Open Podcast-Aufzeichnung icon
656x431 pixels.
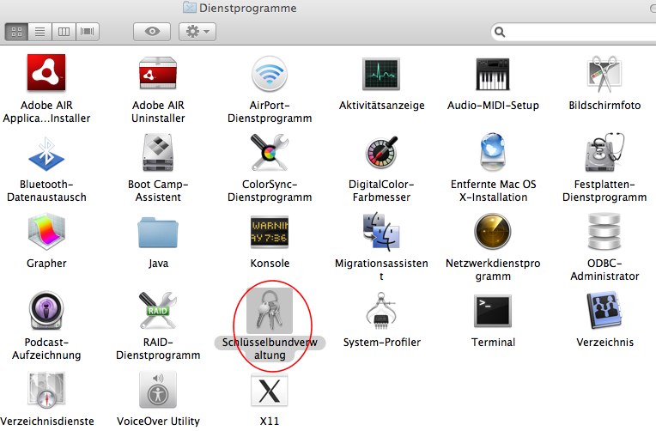(46, 311)
